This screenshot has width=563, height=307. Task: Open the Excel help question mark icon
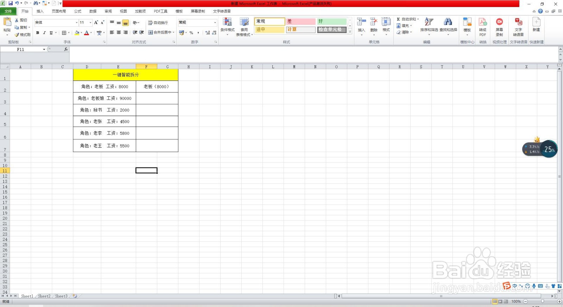tap(540, 11)
